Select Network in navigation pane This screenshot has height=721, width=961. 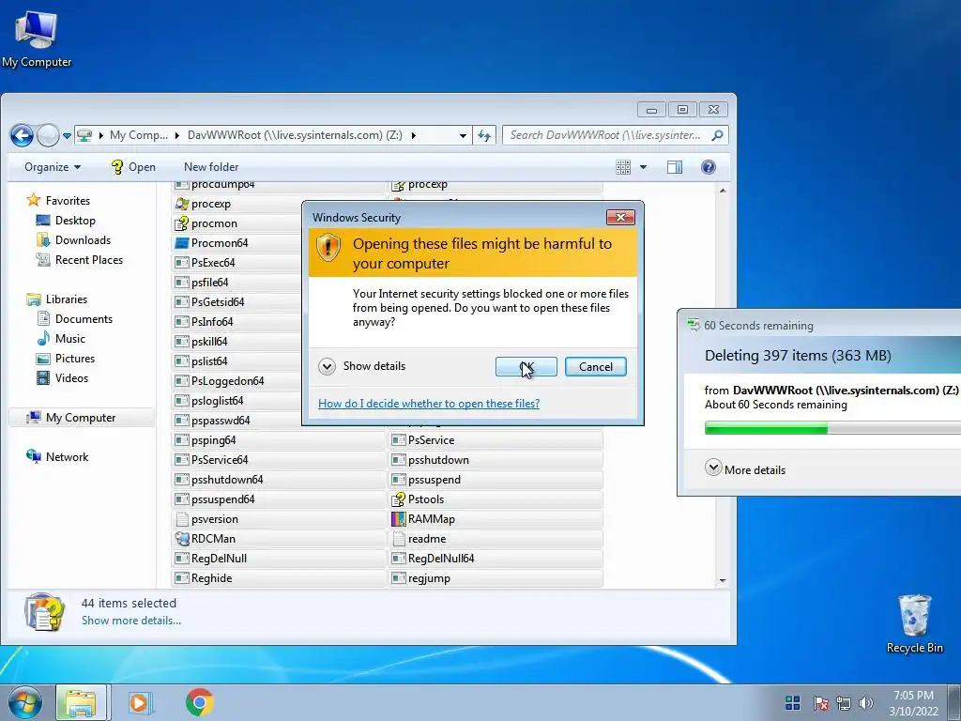[58, 457]
